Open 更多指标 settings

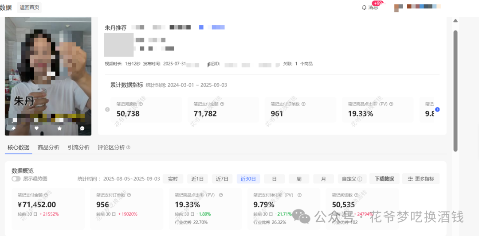pos(421,179)
